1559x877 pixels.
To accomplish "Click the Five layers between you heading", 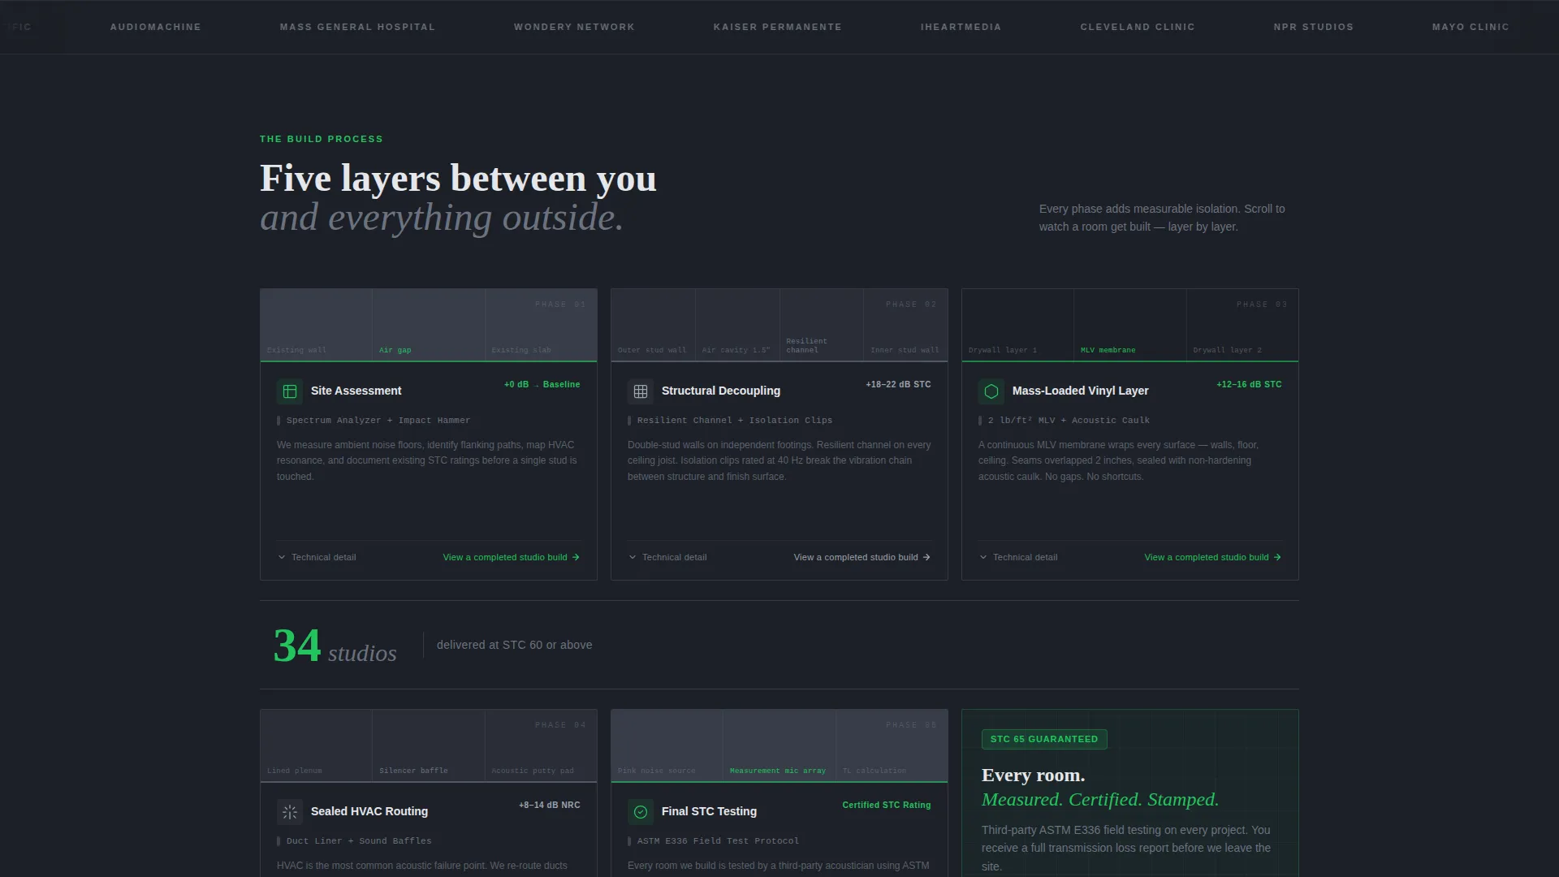I will [x=458, y=179].
